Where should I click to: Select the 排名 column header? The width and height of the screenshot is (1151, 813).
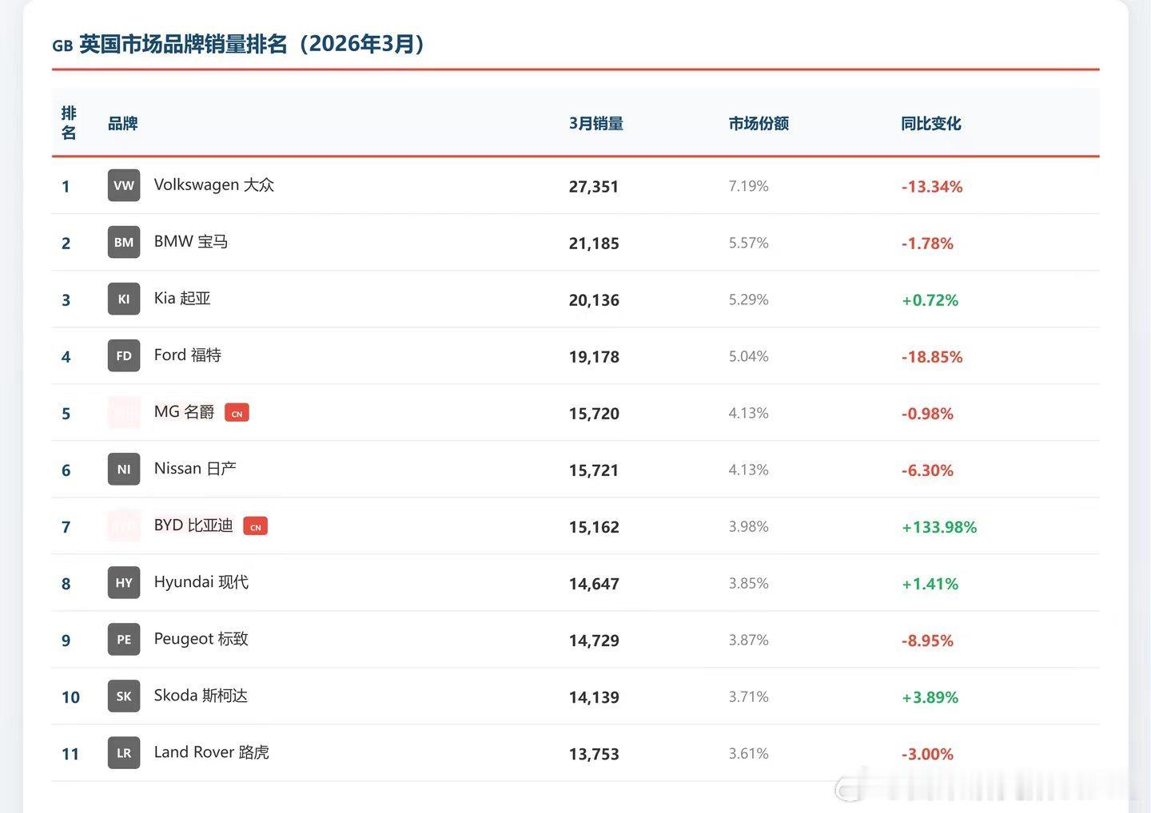69,123
